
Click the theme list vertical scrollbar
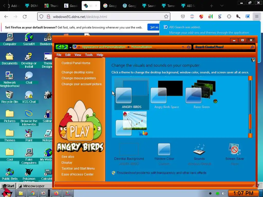pos(250,107)
